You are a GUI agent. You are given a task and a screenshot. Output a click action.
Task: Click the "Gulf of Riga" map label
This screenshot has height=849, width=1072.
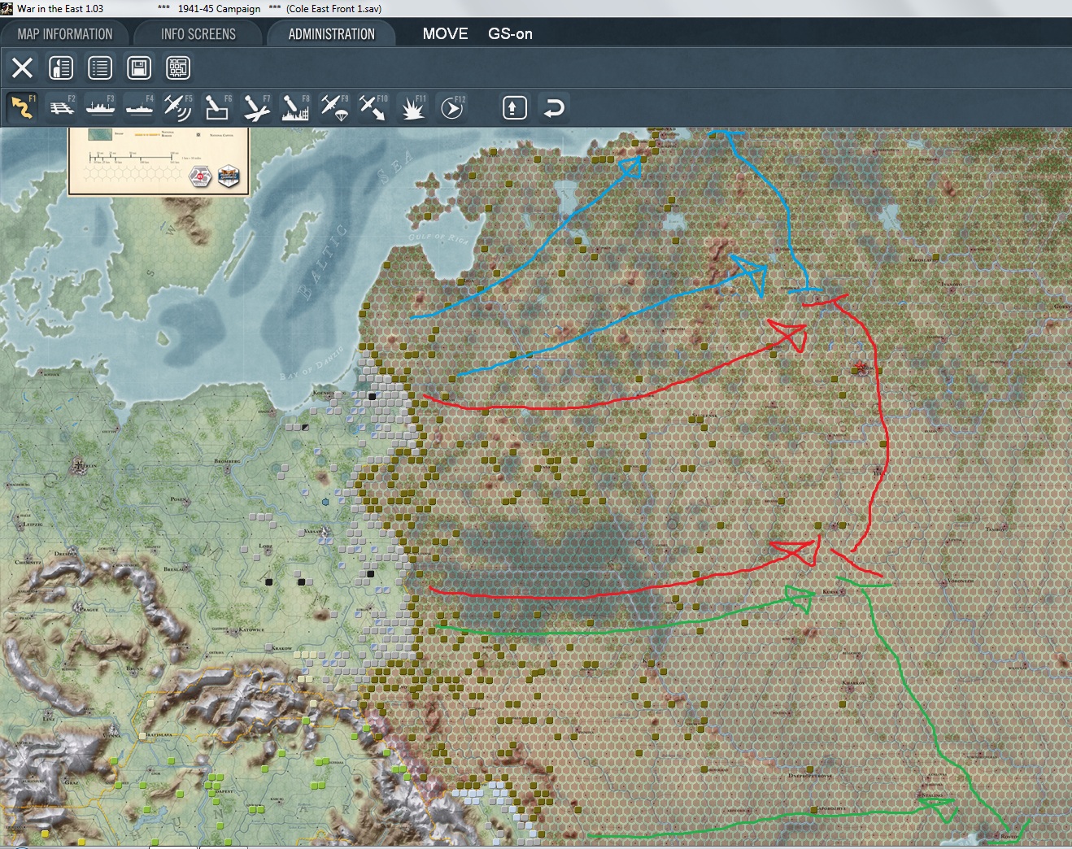point(438,238)
